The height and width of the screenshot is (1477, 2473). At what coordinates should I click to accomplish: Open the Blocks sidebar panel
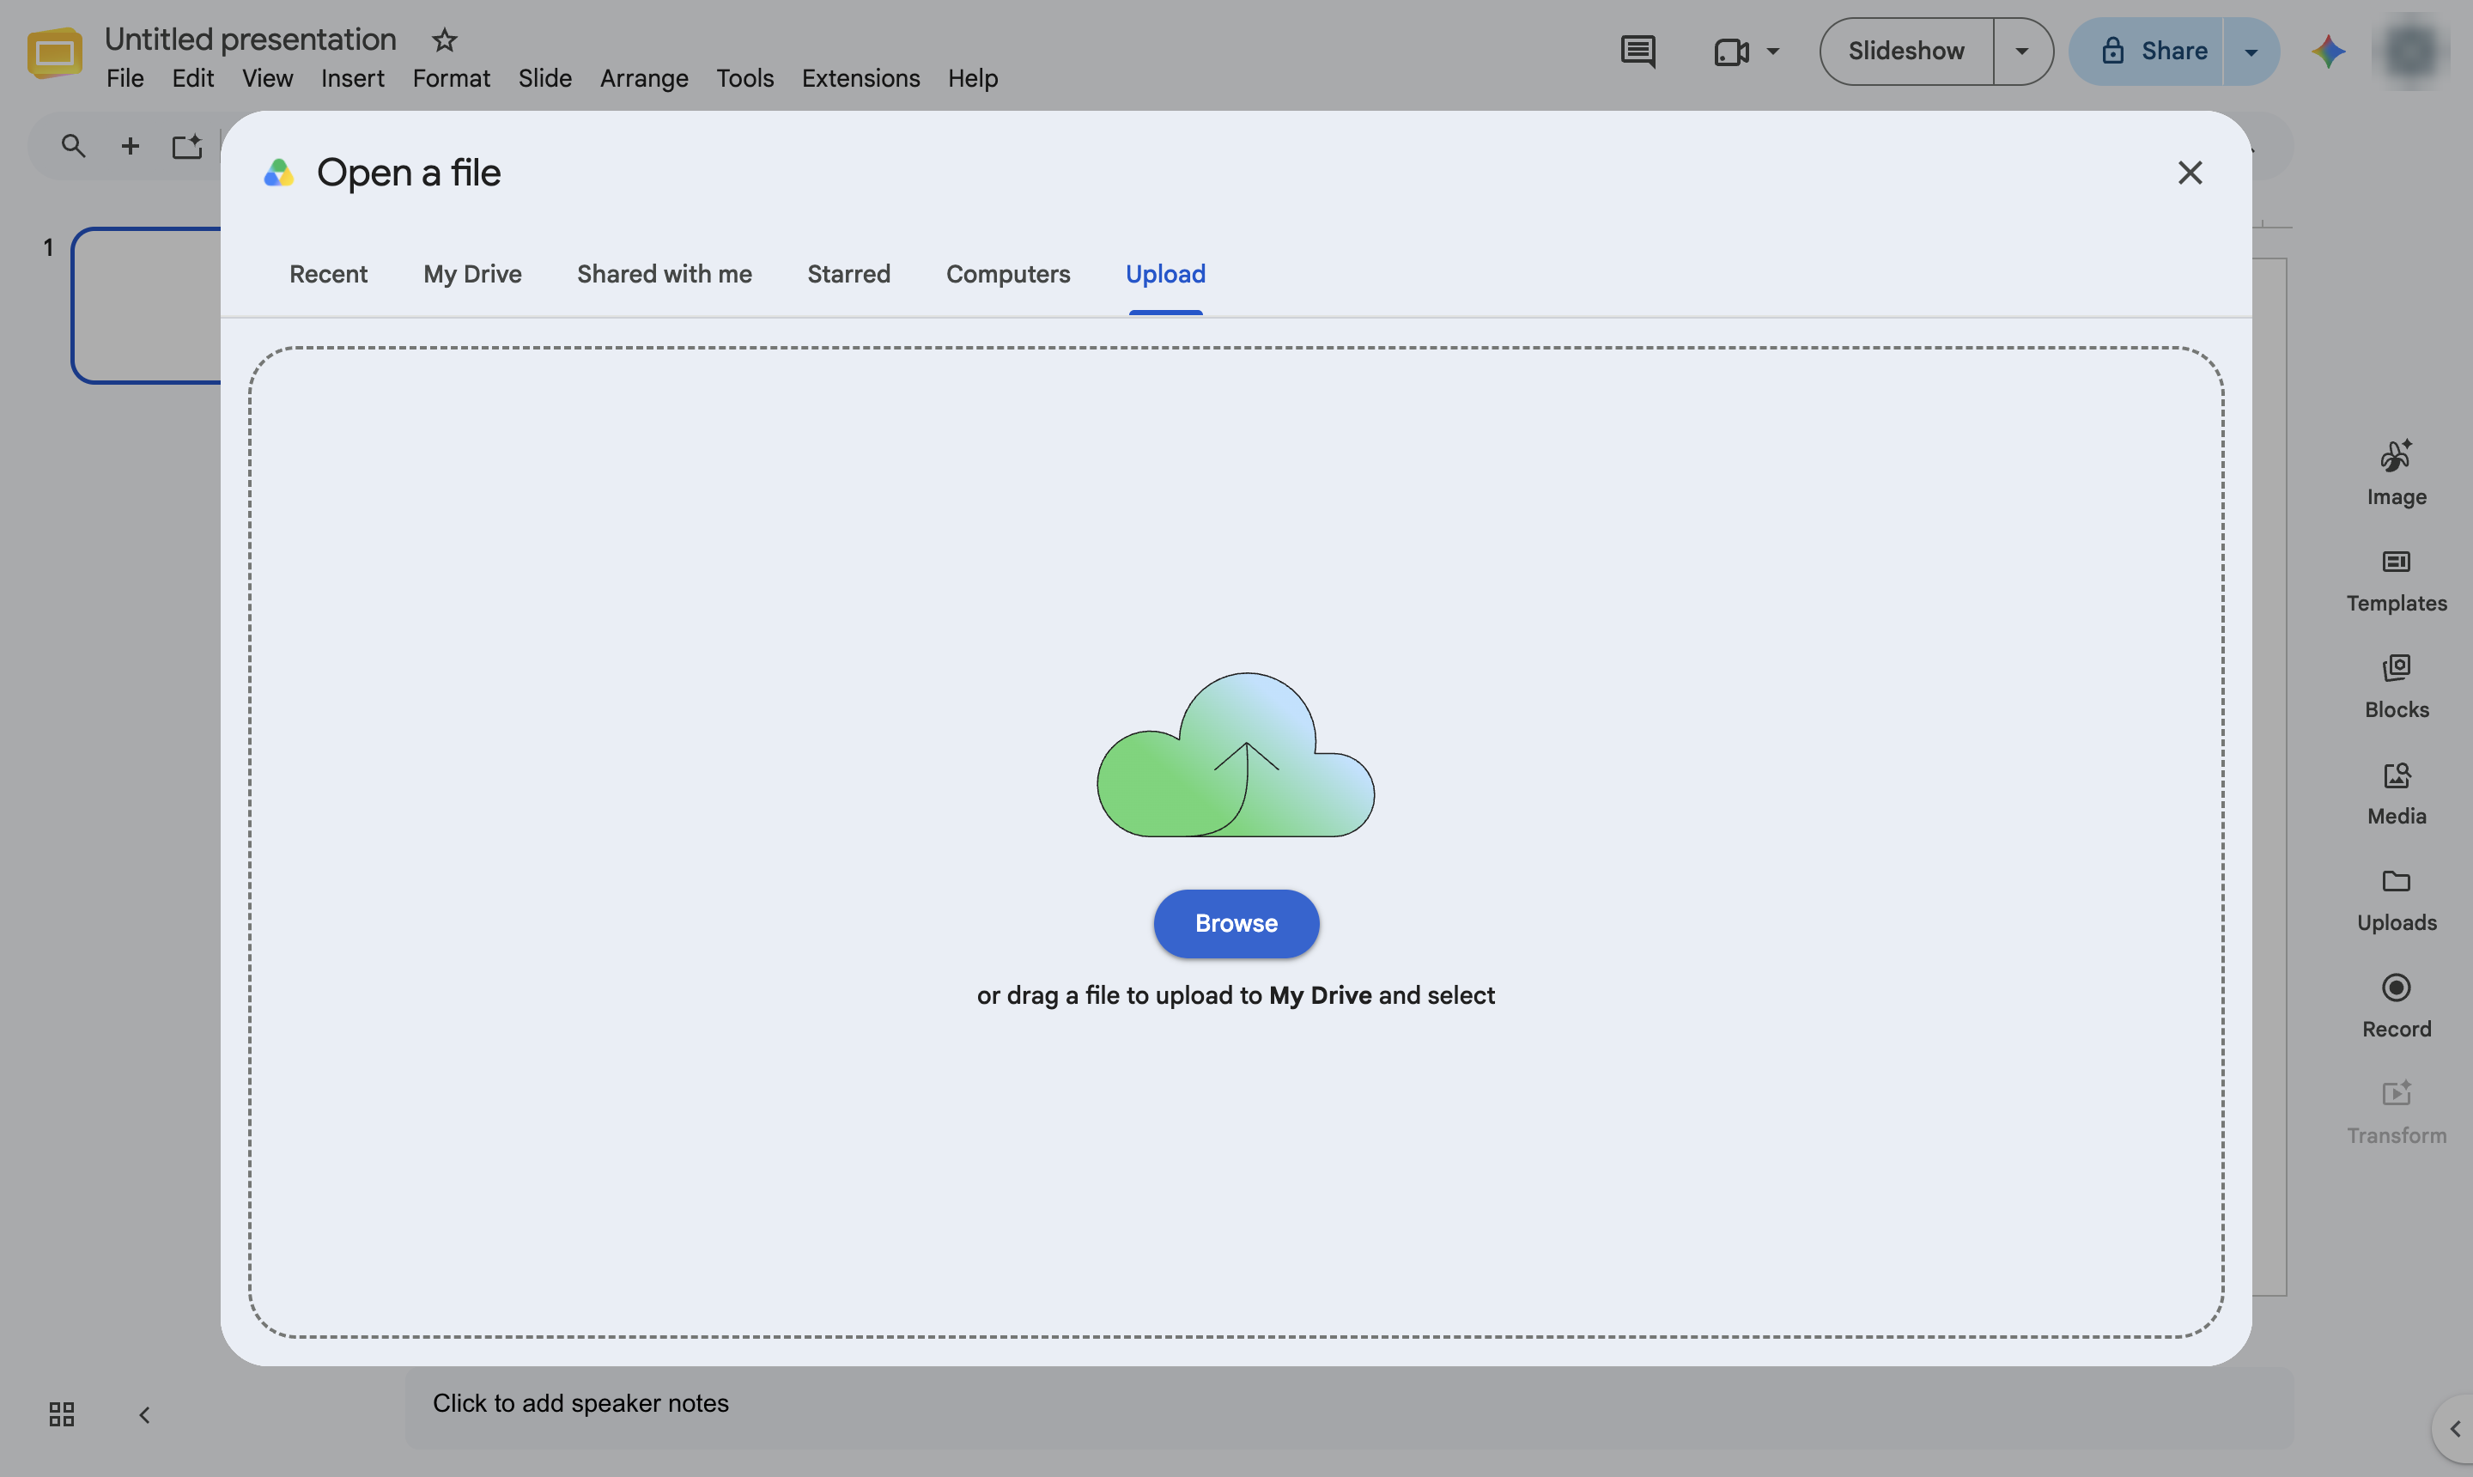[x=2397, y=688]
